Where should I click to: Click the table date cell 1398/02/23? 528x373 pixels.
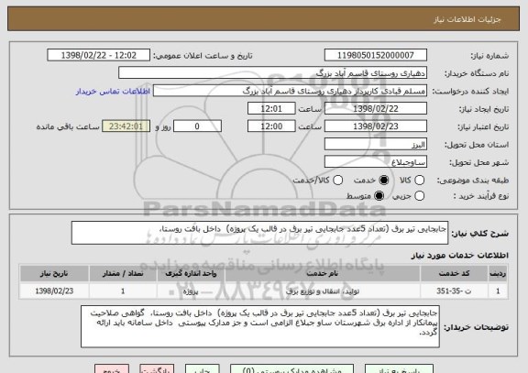[x=54, y=291]
